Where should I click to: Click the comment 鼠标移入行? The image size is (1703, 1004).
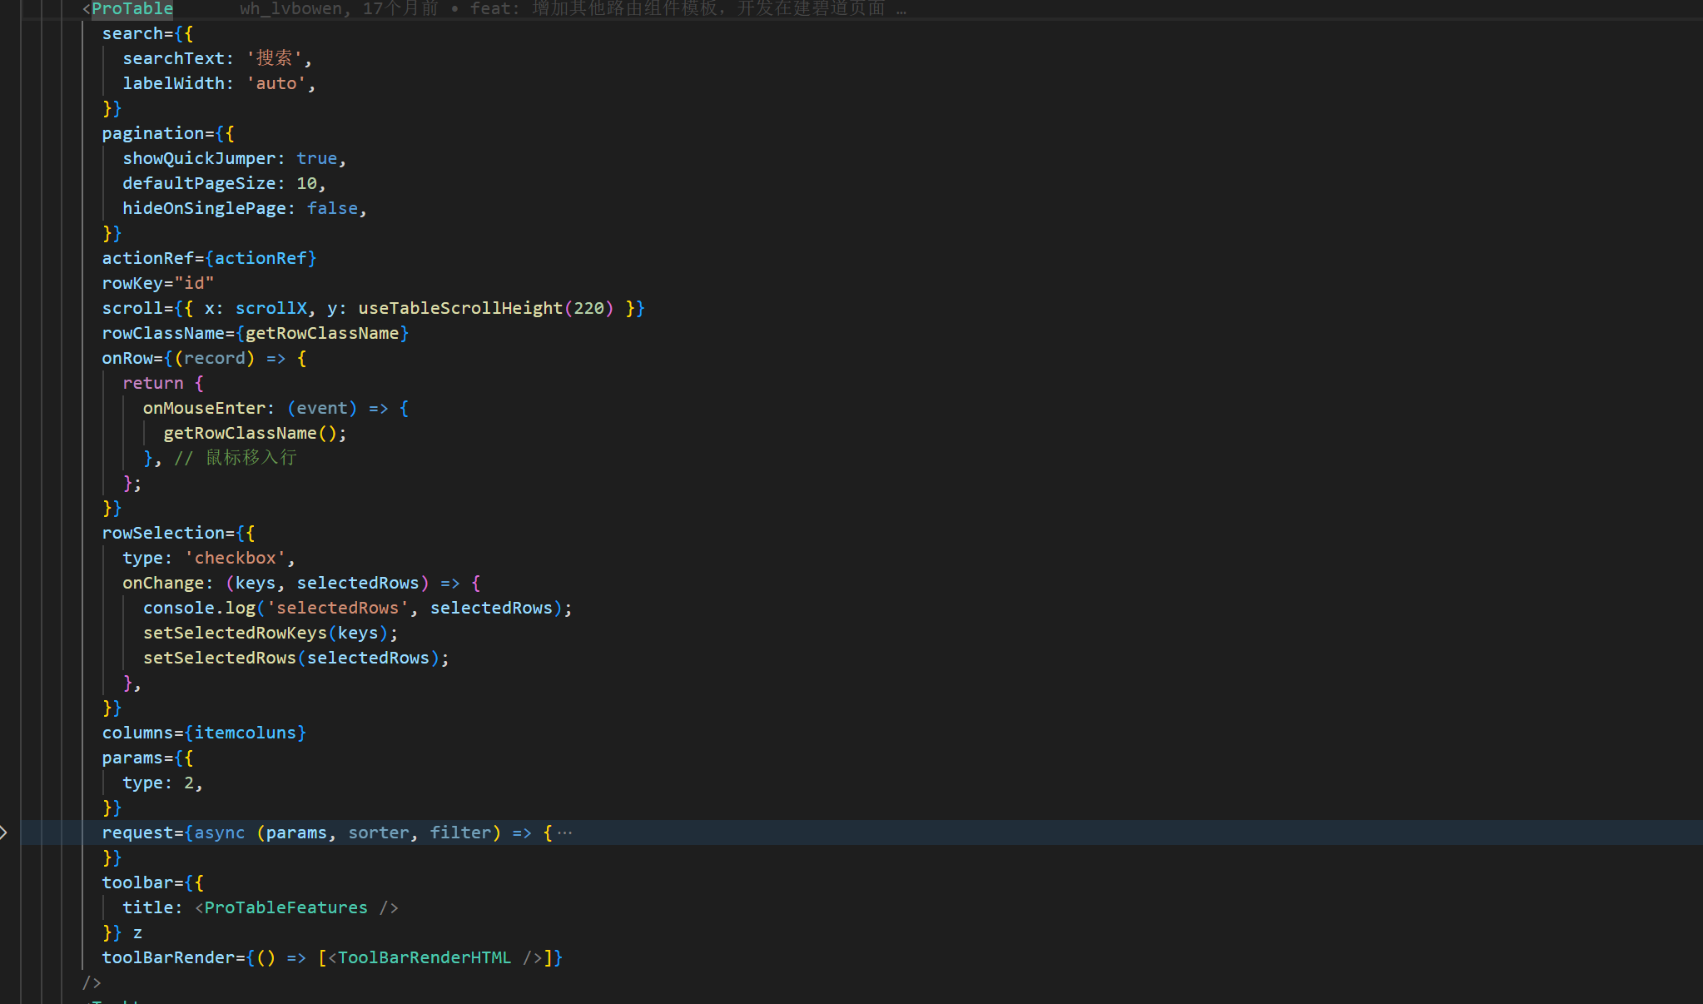click(251, 457)
